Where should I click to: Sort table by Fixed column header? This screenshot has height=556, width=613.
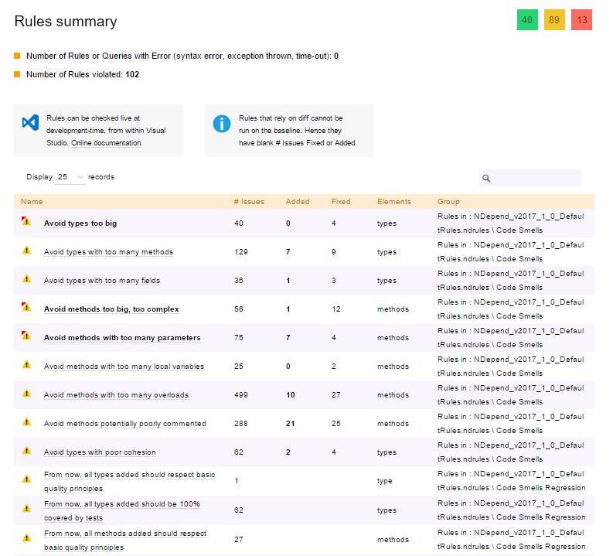(341, 201)
